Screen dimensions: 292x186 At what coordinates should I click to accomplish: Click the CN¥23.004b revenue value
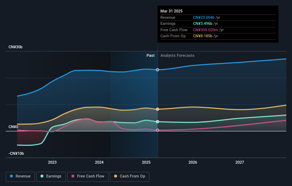(x=204, y=17)
